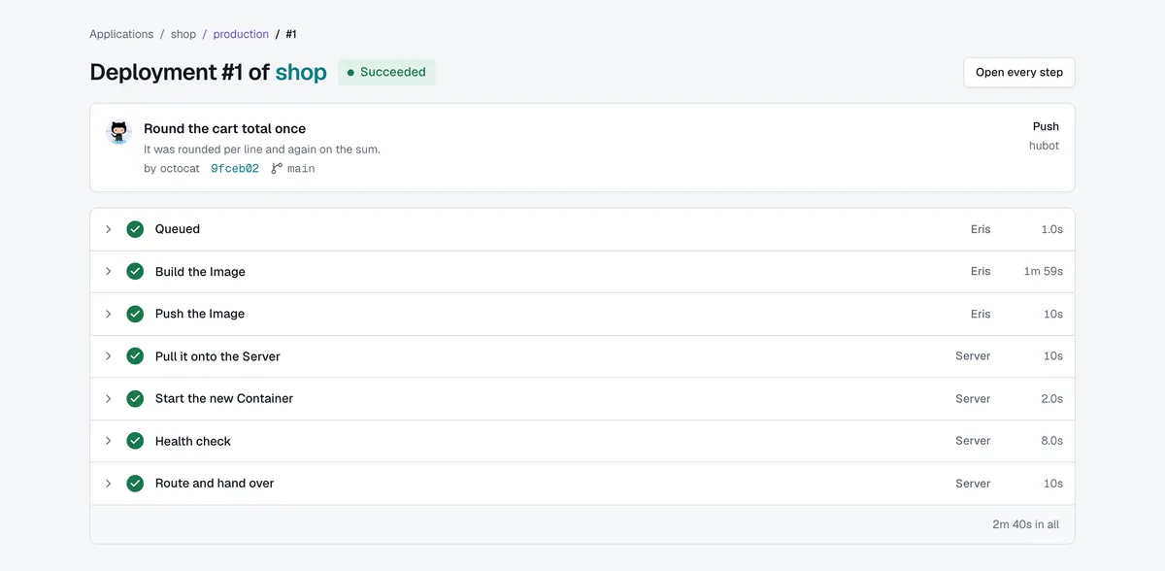
Task: Expand the Pull it onto the Server chevron
Action: 109,356
